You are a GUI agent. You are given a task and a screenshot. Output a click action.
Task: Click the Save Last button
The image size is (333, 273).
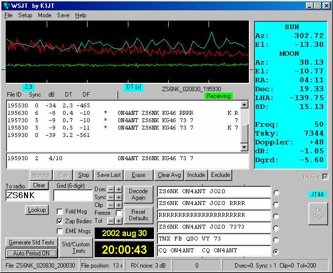tap(109, 175)
